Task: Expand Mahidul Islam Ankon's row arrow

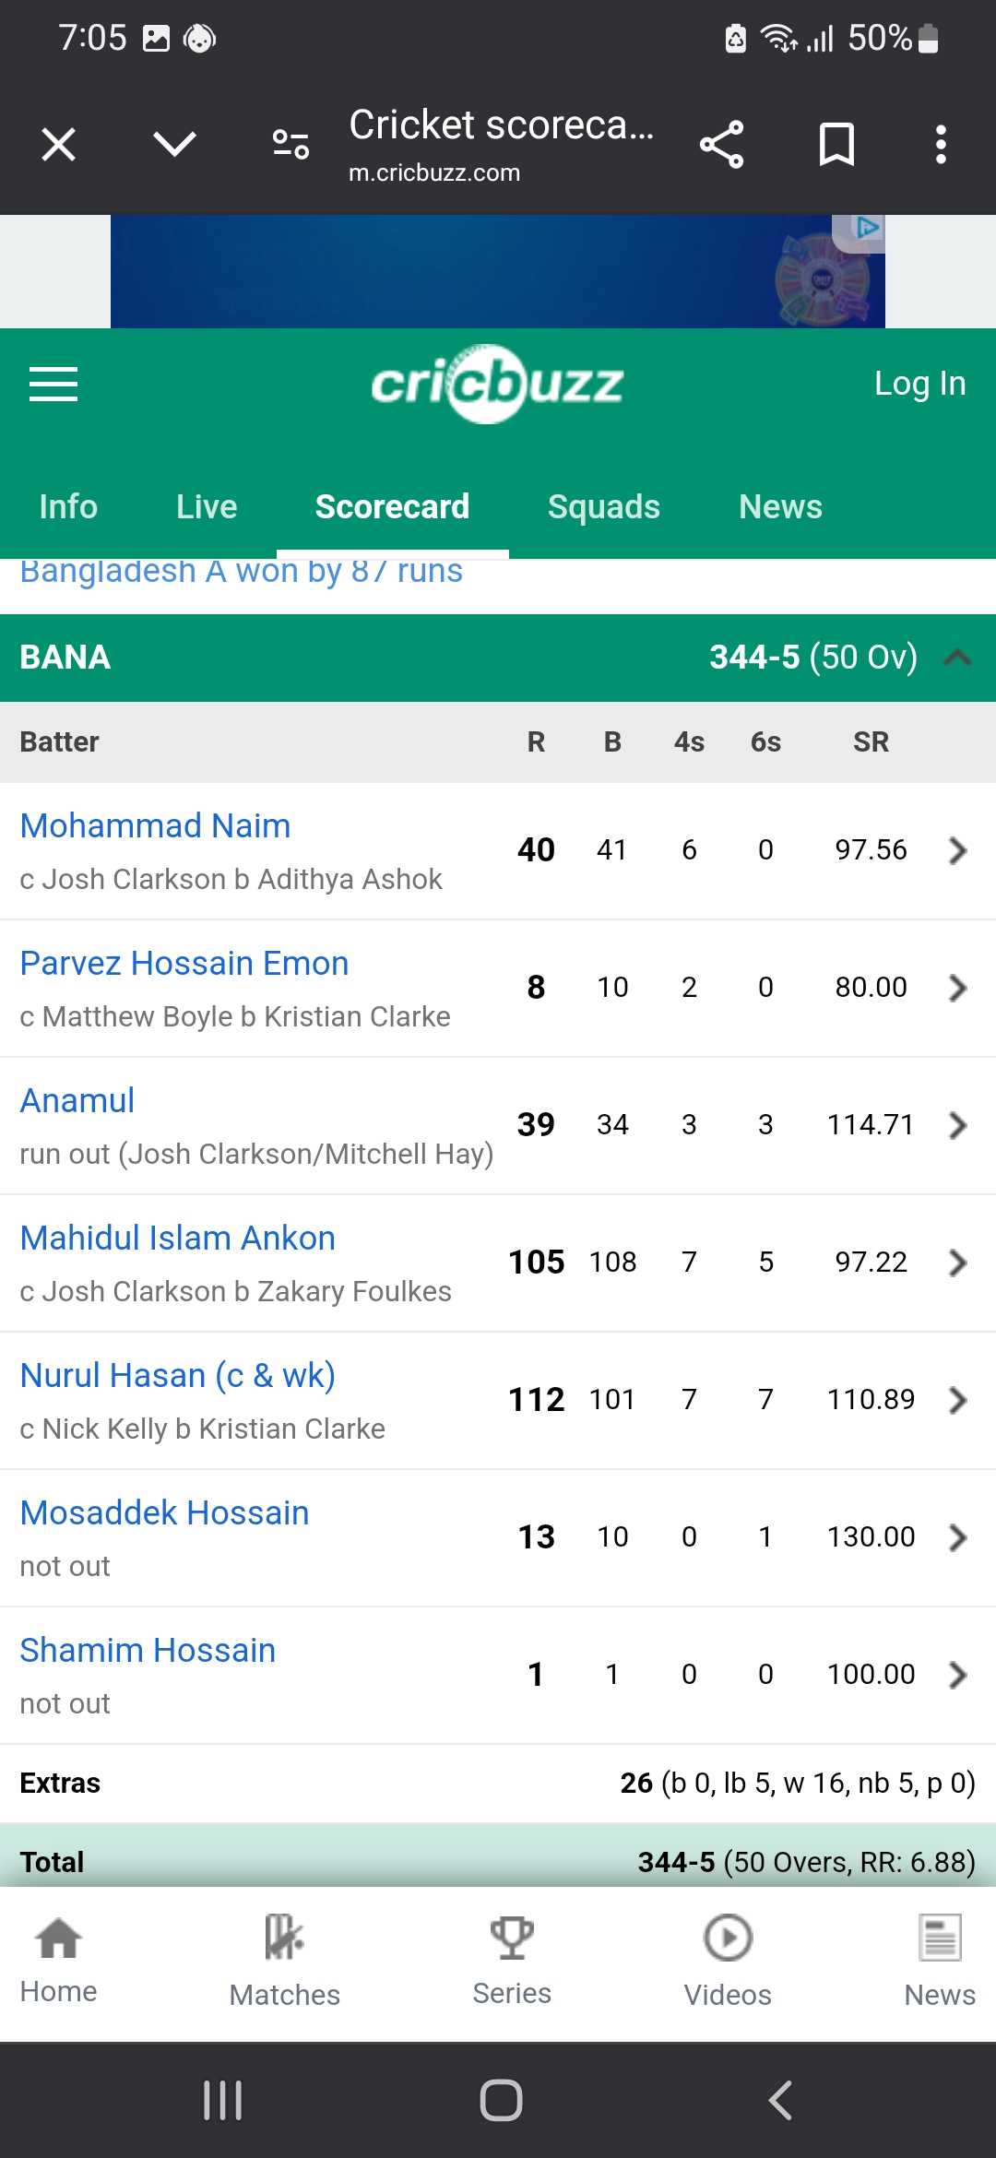Action: (x=957, y=1263)
